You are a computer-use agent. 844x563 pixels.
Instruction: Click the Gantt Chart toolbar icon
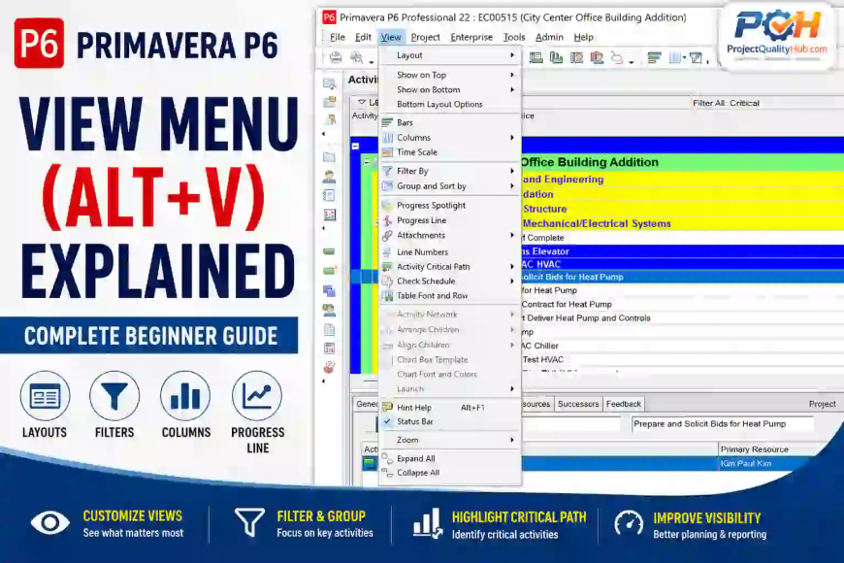pyautogui.click(x=556, y=57)
